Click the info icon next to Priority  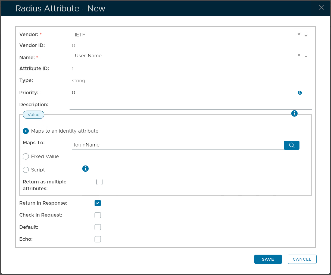[x=300, y=93]
